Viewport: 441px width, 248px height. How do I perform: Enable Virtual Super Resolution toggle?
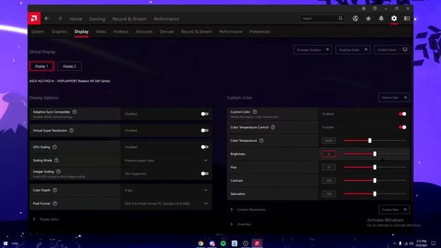[205, 130]
